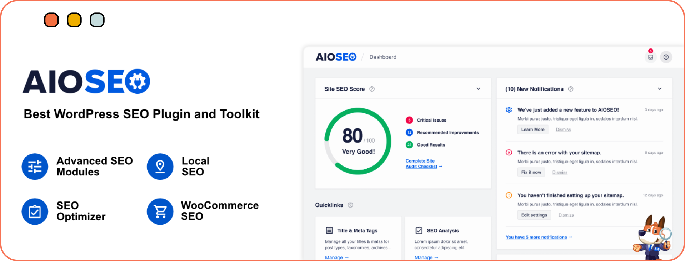Click the Fix it now button
Image resolution: width=685 pixels, height=261 pixels.
531,172
